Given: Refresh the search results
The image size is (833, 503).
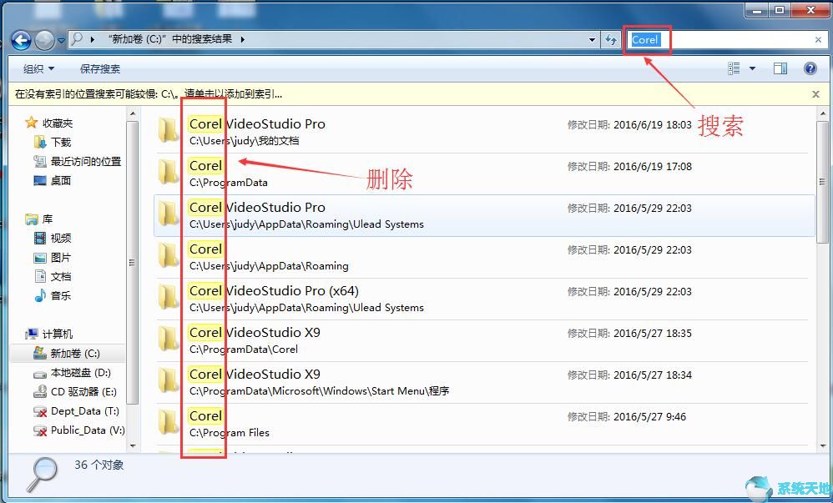Looking at the screenshot, I should click(x=611, y=40).
